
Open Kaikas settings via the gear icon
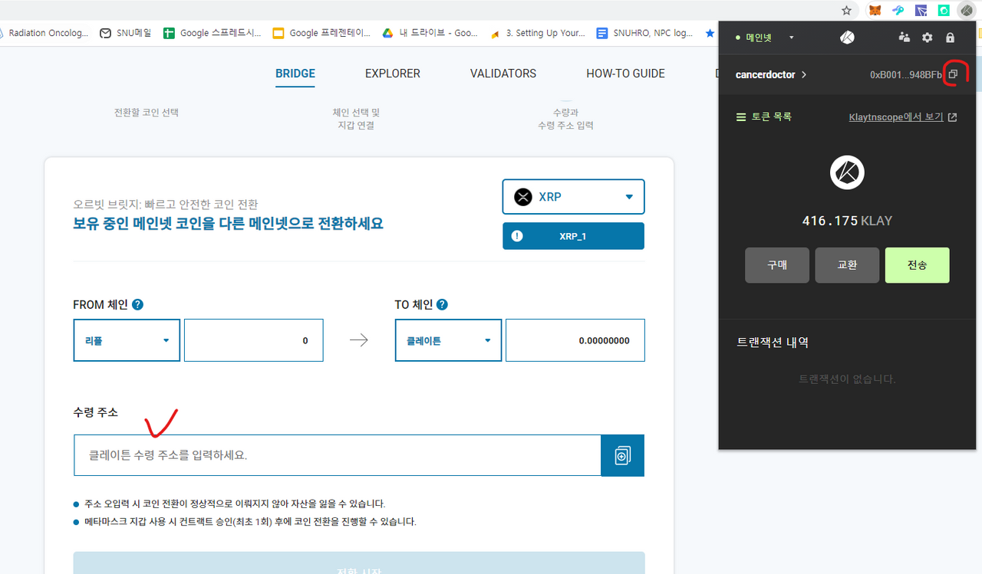tap(927, 37)
